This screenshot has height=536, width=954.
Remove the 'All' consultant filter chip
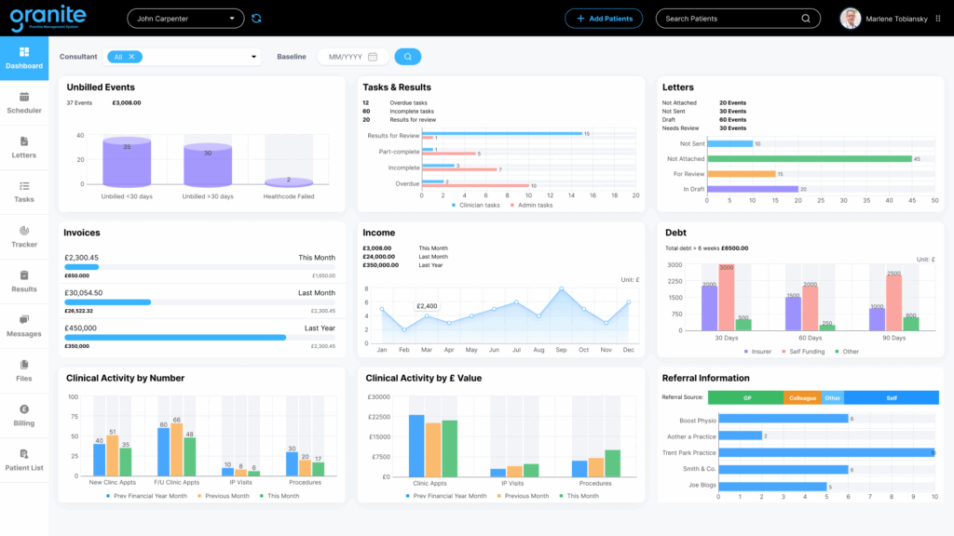[x=132, y=57]
